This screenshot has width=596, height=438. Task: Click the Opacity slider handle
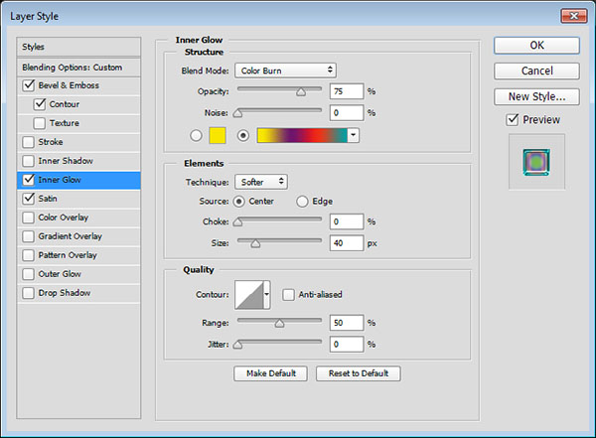point(300,90)
